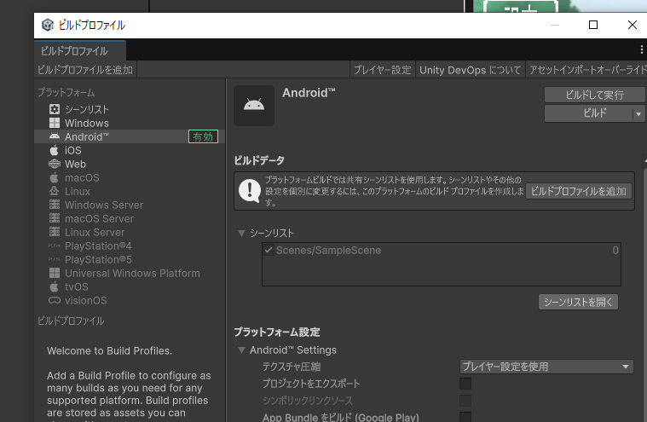Open アセットインポートオーバーライド toolbar item
The image size is (647, 422).
(587, 70)
